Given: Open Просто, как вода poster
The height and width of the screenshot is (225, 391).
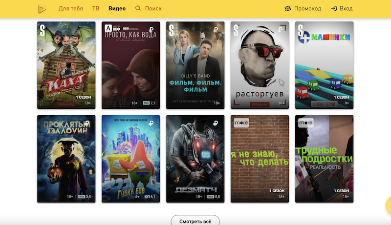Looking at the screenshot, I should click(x=130, y=65).
